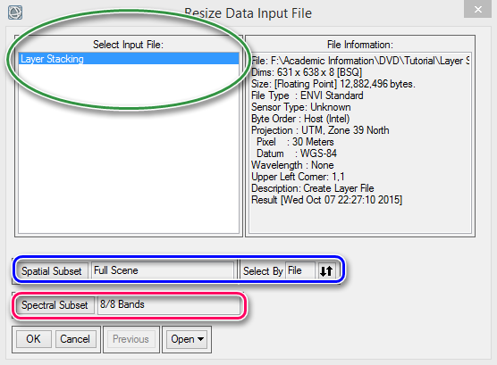497x365 pixels.
Task: Cancel the input file selection
Action: point(75,339)
